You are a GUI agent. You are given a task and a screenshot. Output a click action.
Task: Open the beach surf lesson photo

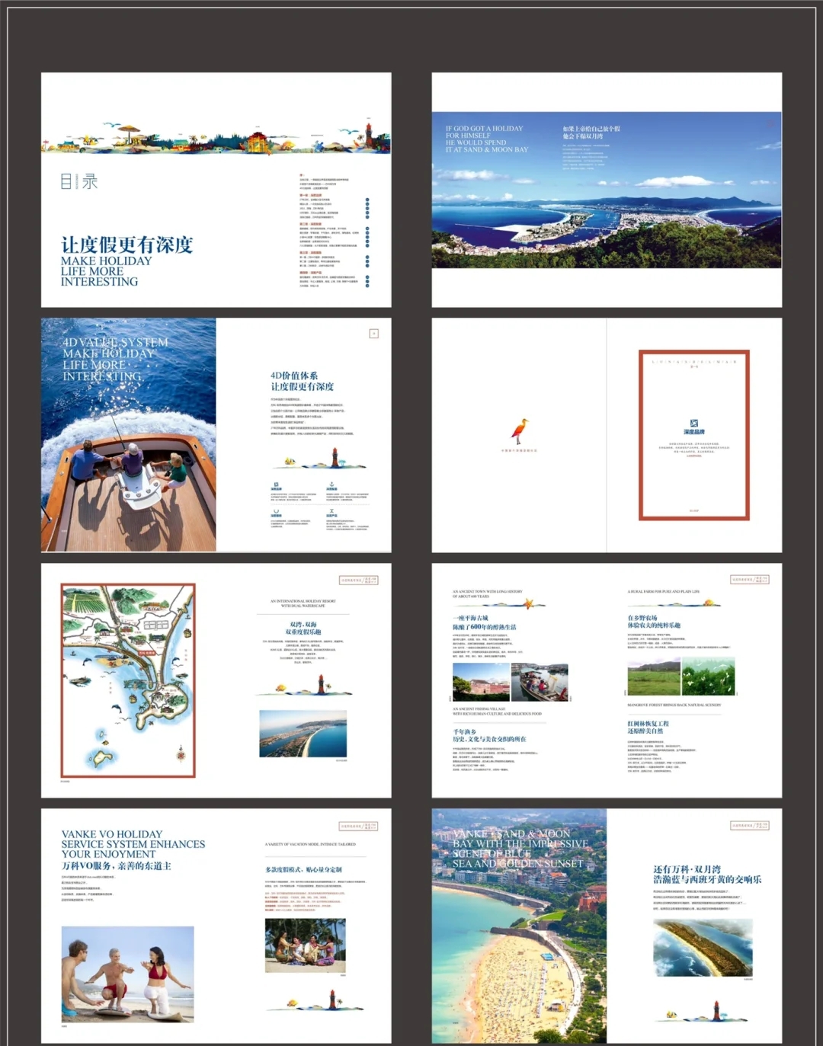pos(127,974)
